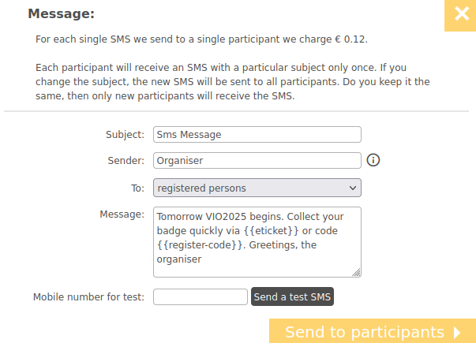The image size is (476, 343).
Task: Click the chevron of the To dropdown
Action: coord(352,188)
